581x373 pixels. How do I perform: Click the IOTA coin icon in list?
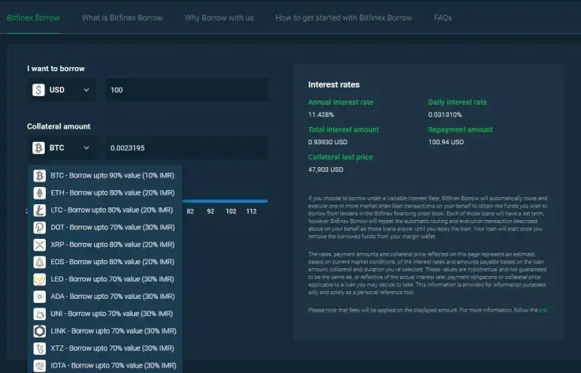click(x=39, y=365)
